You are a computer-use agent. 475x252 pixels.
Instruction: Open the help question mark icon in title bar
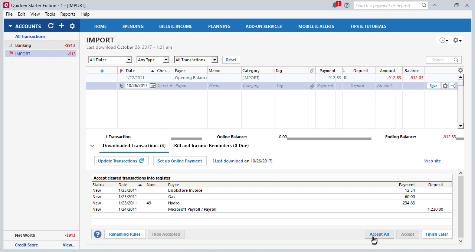click(x=347, y=5)
